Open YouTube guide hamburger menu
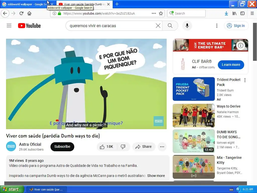 coord(9,26)
